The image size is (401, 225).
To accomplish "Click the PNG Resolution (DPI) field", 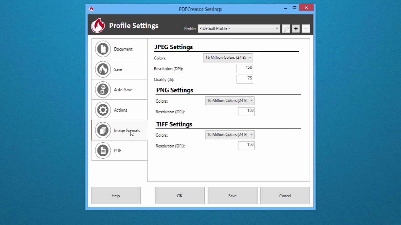I will [246, 112].
